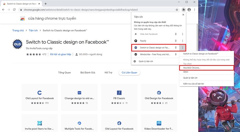
Task: Click the Hide Ads Facebook extension icon
Action: pos(136,34)
